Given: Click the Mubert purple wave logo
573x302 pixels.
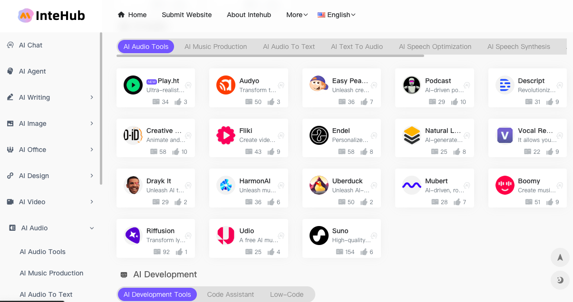Looking at the screenshot, I should click(x=412, y=185).
